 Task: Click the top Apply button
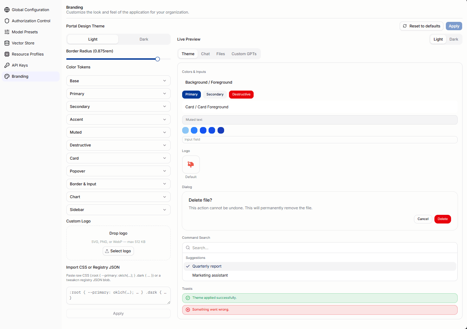(454, 26)
